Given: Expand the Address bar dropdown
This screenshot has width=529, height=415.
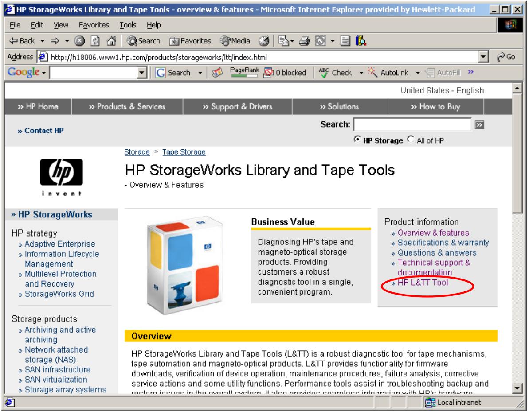Looking at the screenshot, I should (x=483, y=57).
